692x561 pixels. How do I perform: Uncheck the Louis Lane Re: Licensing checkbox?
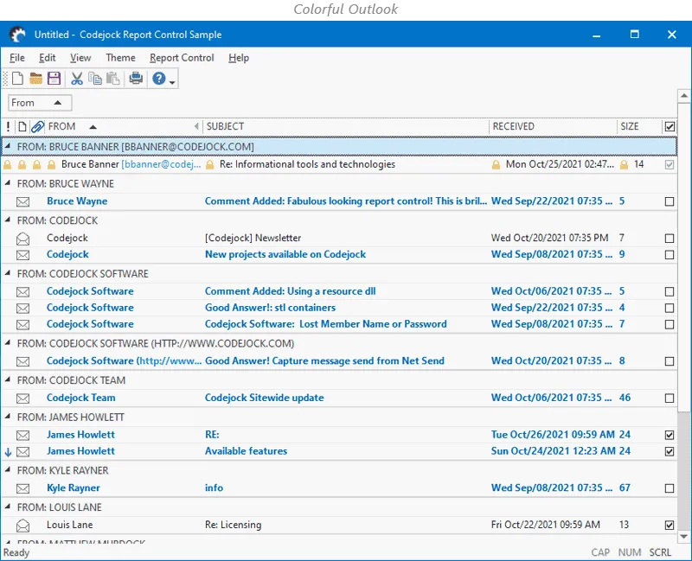pos(670,526)
